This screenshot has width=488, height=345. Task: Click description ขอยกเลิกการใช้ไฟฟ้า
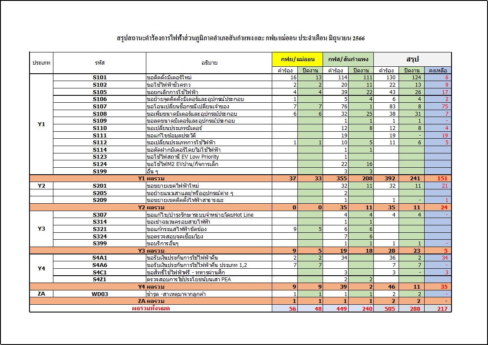[x=172, y=92]
